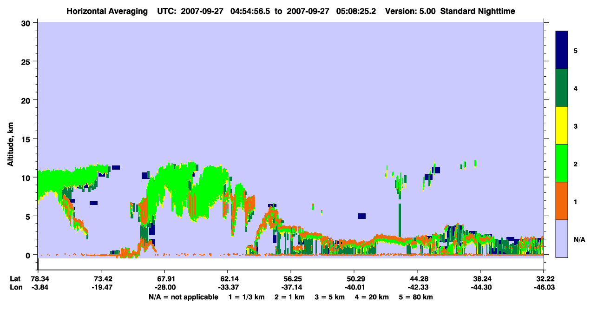Screen dimensions: 604x310
Task: Click the yellow level 3 legend swatch
Action: coord(562,125)
